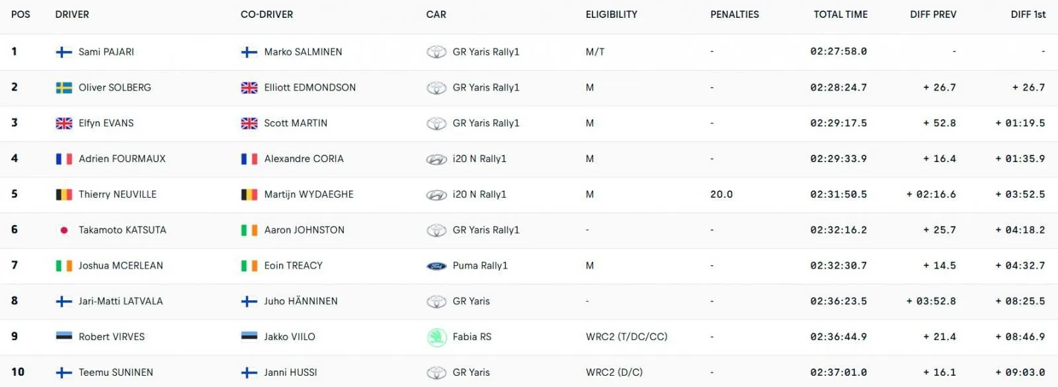The width and height of the screenshot is (1058, 387).
Task: Click the Skoda logo beside Fabia RS
Action: 436,337
